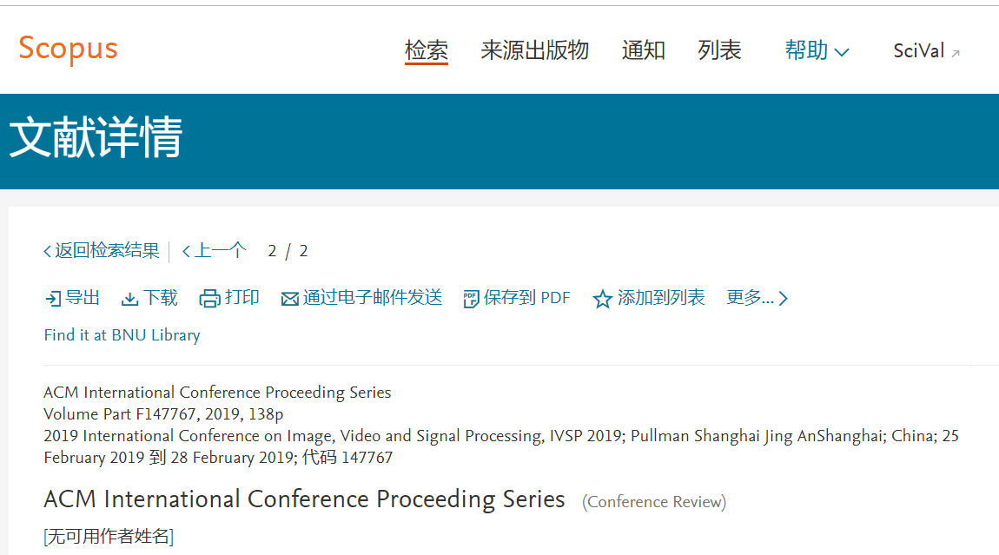Image resolution: width=999 pixels, height=555 pixels.
Task: Open Find it at BNU Library link
Action: (122, 335)
